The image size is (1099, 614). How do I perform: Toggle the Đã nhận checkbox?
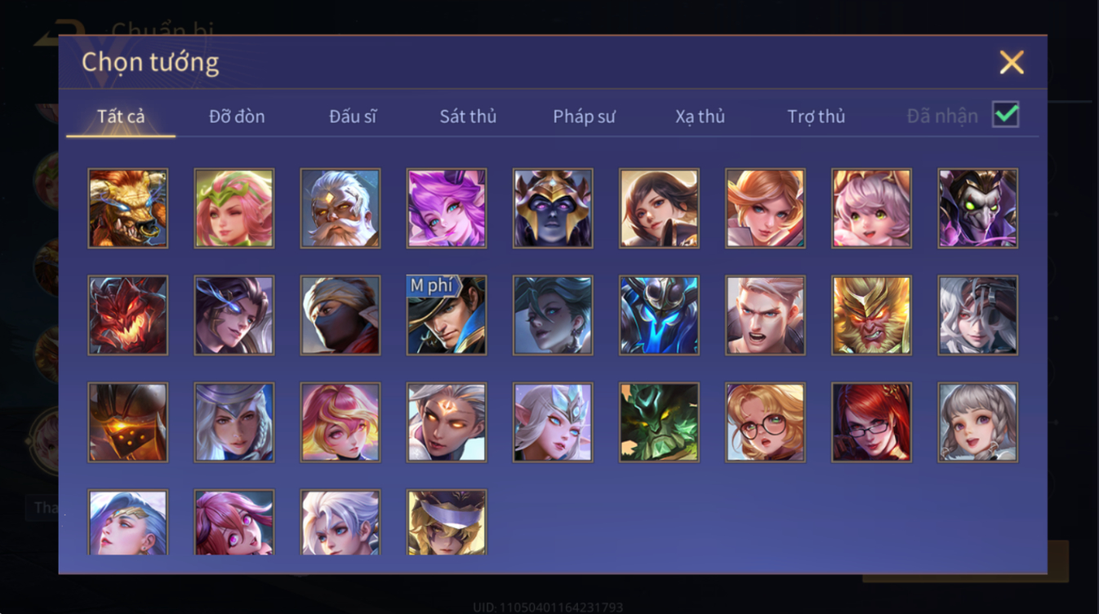point(1005,115)
